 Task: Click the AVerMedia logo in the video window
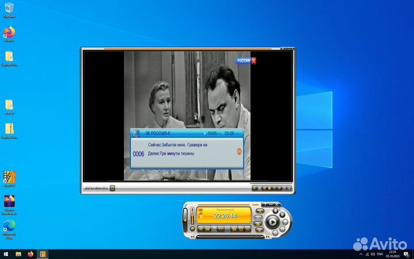pyautogui.click(x=96, y=188)
